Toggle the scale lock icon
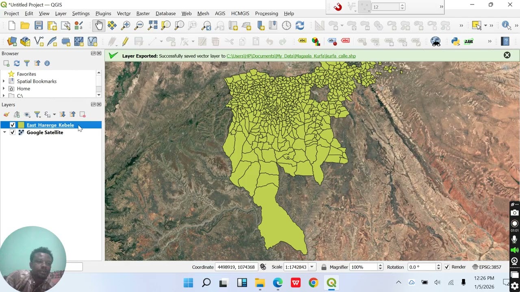 pyautogui.click(x=324, y=267)
